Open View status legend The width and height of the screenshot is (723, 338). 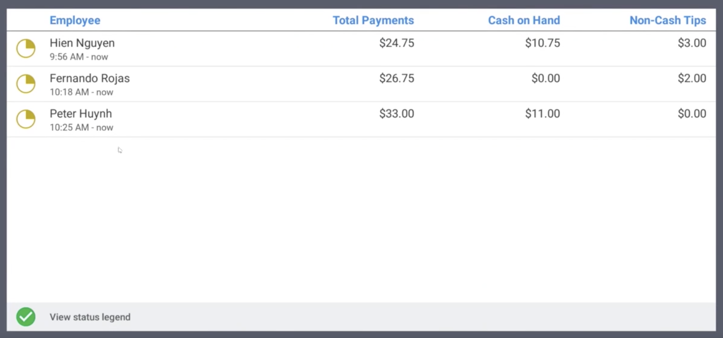click(x=90, y=317)
